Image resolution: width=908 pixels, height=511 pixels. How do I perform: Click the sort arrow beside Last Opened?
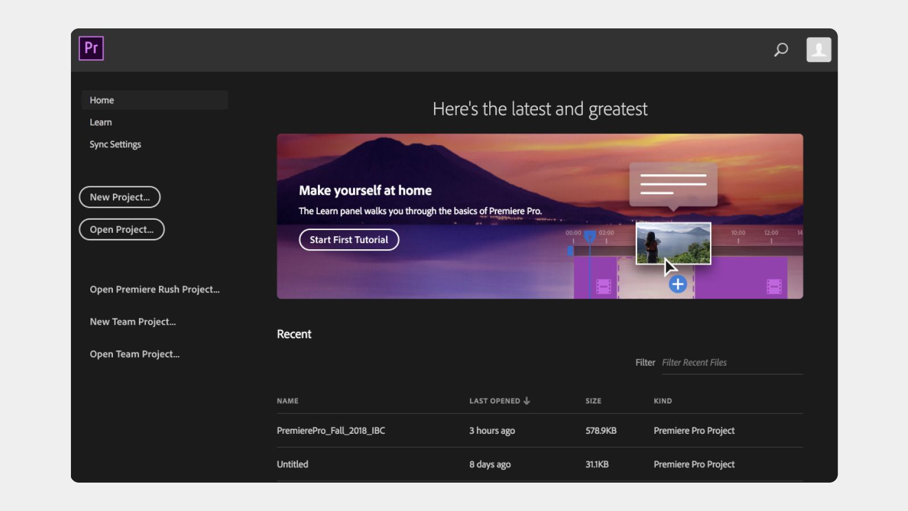pyautogui.click(x=527, y=401)
